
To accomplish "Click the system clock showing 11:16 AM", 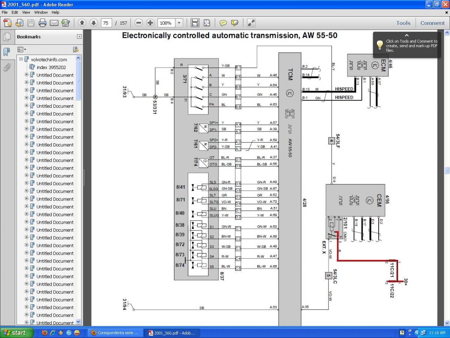I will coord(437,333).
